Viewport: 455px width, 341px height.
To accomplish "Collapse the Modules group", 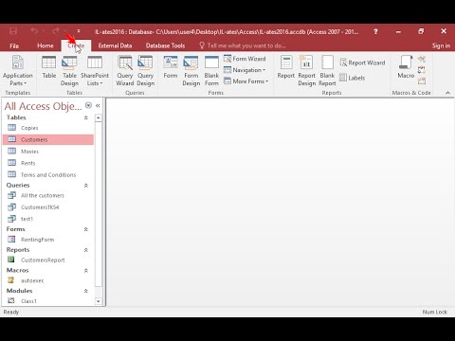I will (x=86, y=291).
